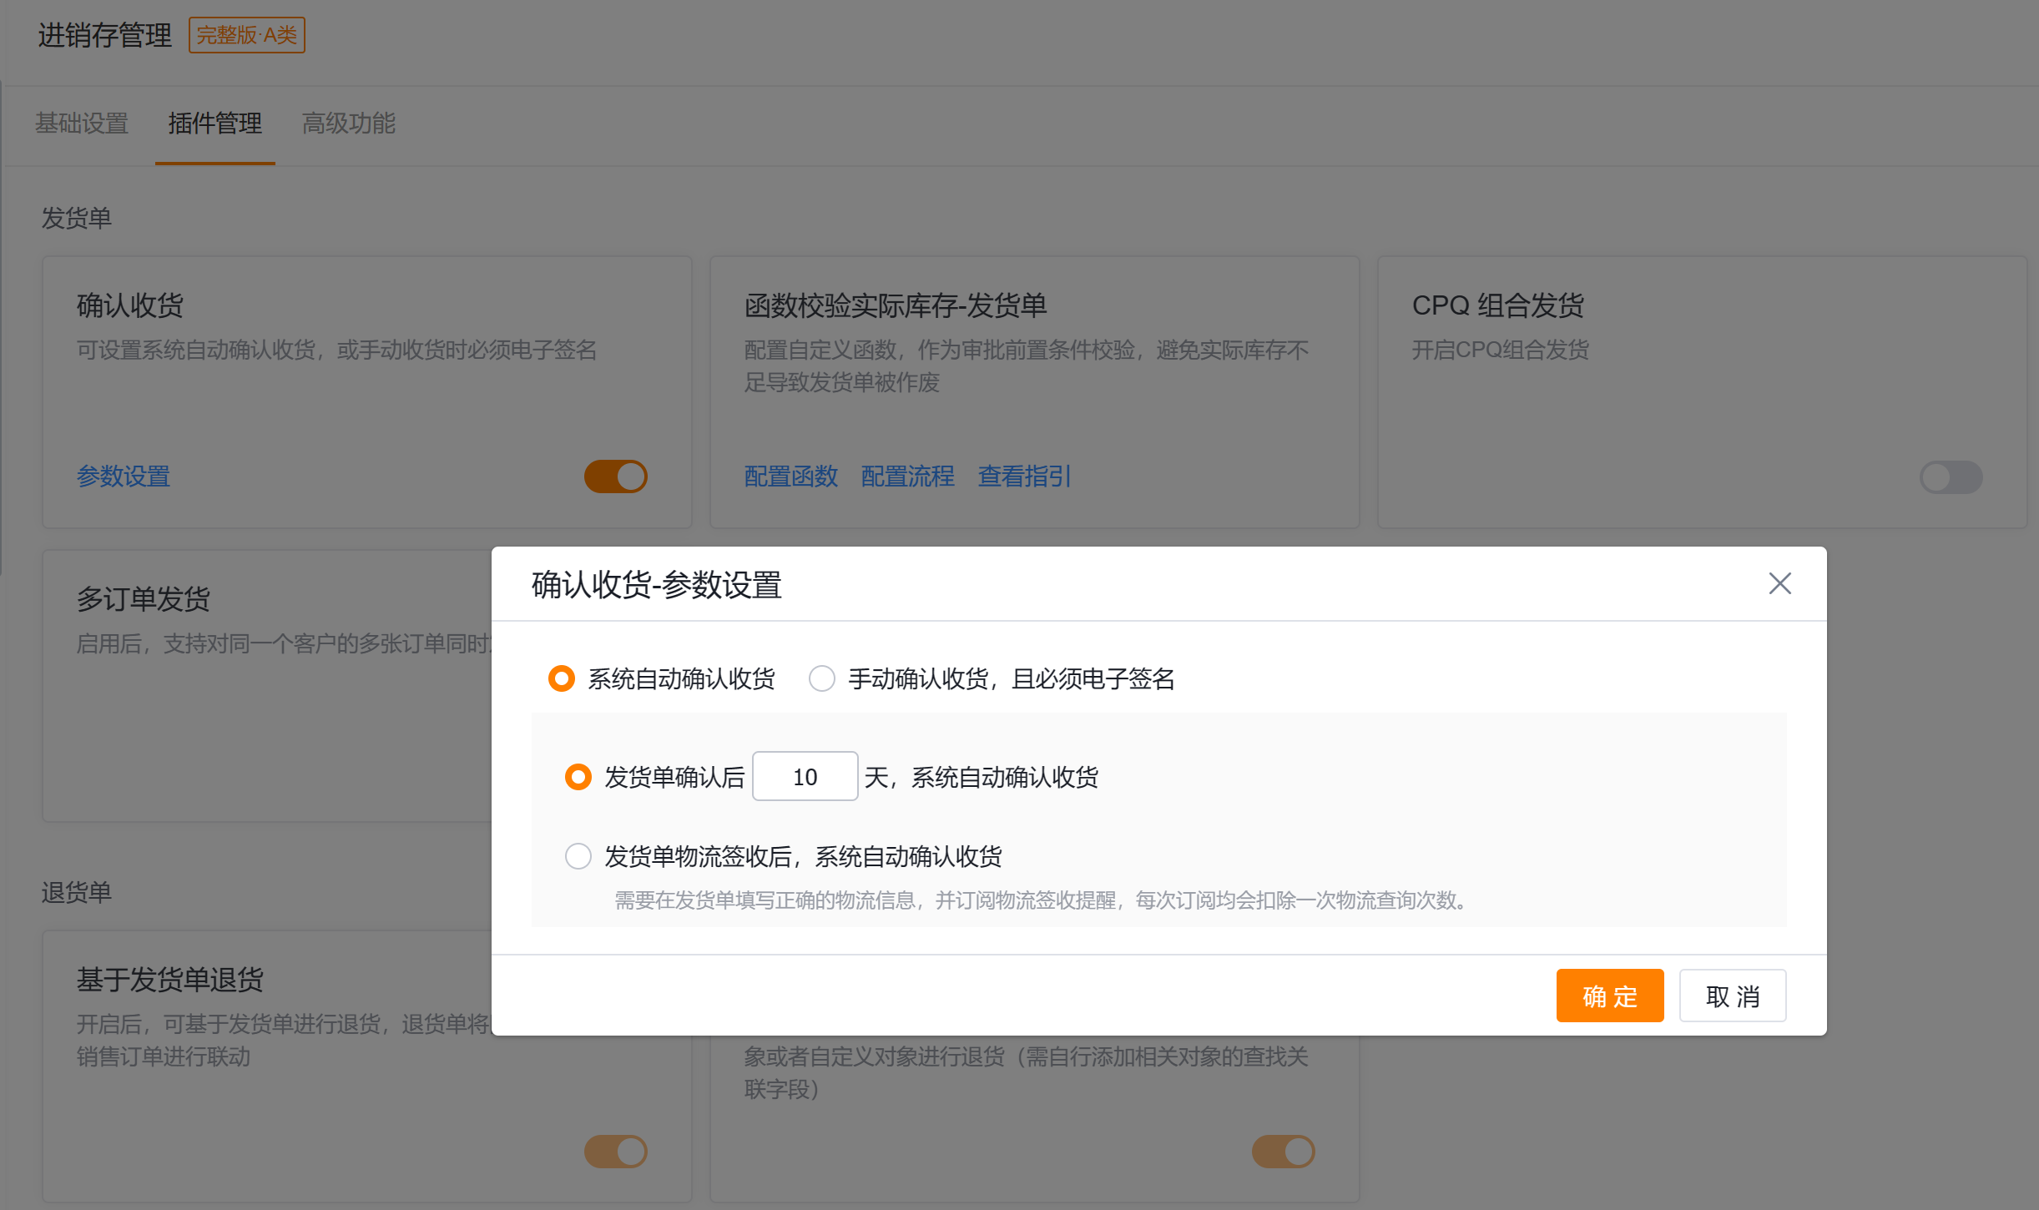2039x1210 pixels.
Task: Switch to 基础设置 tab
Action: point(82,124)
